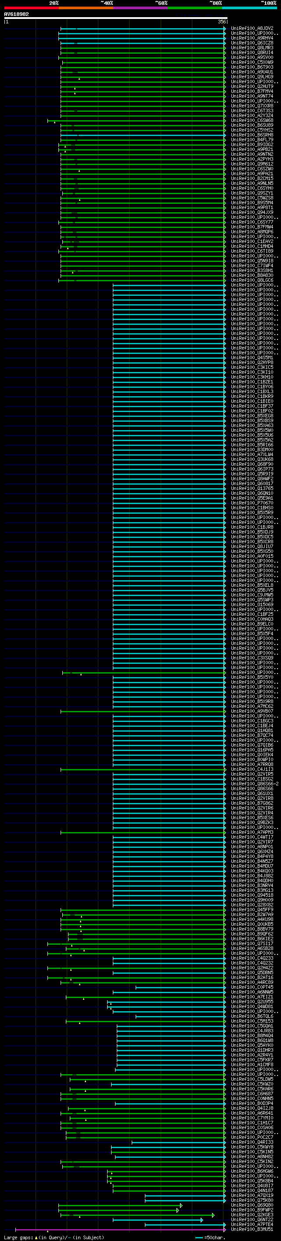
Task: Select hit UniRef100_B2CM15
Action: point(252,179)
